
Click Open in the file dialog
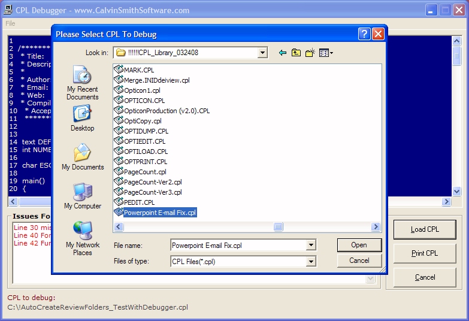point(359,245)
